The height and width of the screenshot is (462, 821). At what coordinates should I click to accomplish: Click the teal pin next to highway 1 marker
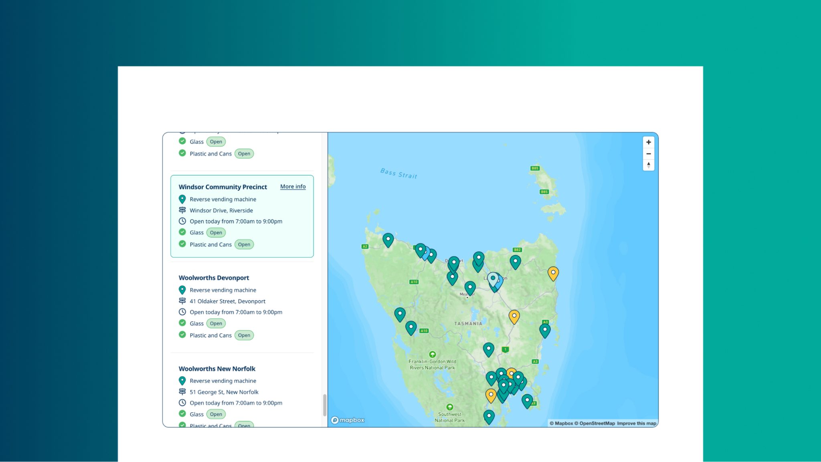488,350
